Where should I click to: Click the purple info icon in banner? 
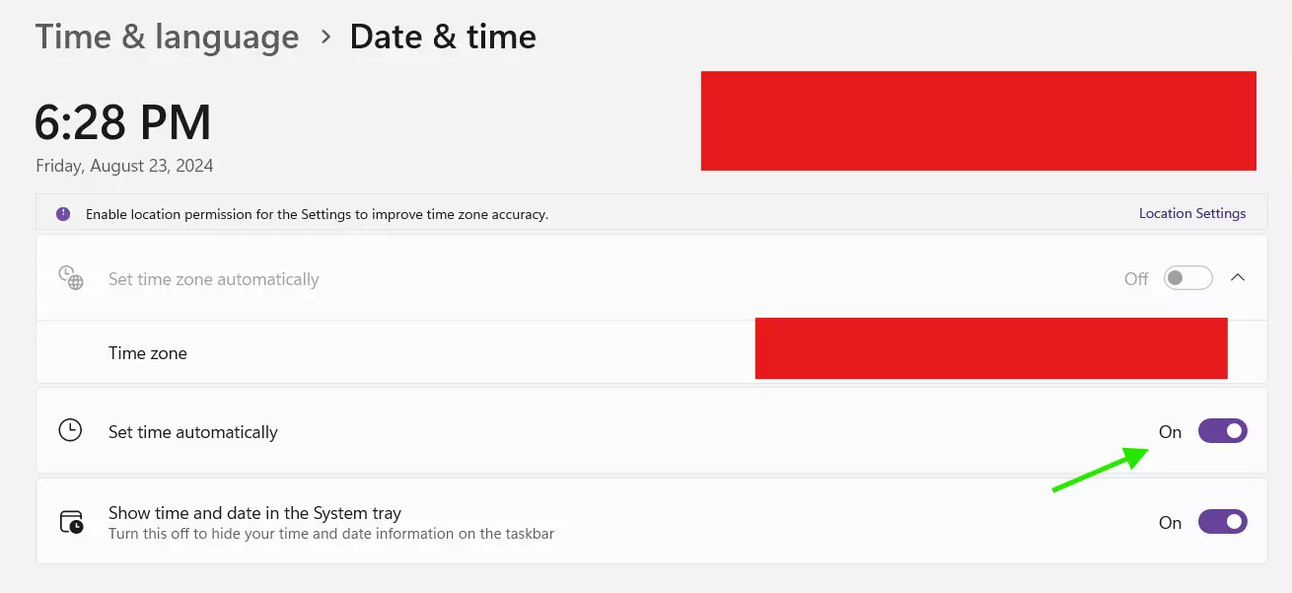[x=63, y=213]
